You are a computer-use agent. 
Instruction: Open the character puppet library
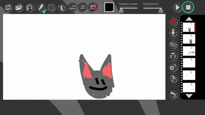pyautogui.click(x=173, y=33)
